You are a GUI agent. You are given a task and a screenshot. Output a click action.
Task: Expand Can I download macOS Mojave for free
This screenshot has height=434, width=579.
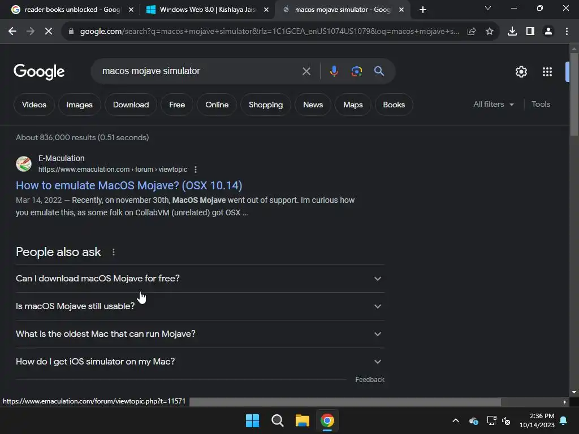200,279
